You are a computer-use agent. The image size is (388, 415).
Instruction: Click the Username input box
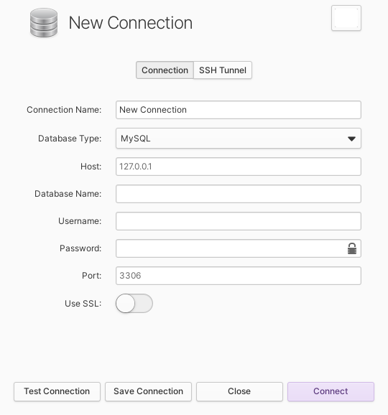pos(239,221)
